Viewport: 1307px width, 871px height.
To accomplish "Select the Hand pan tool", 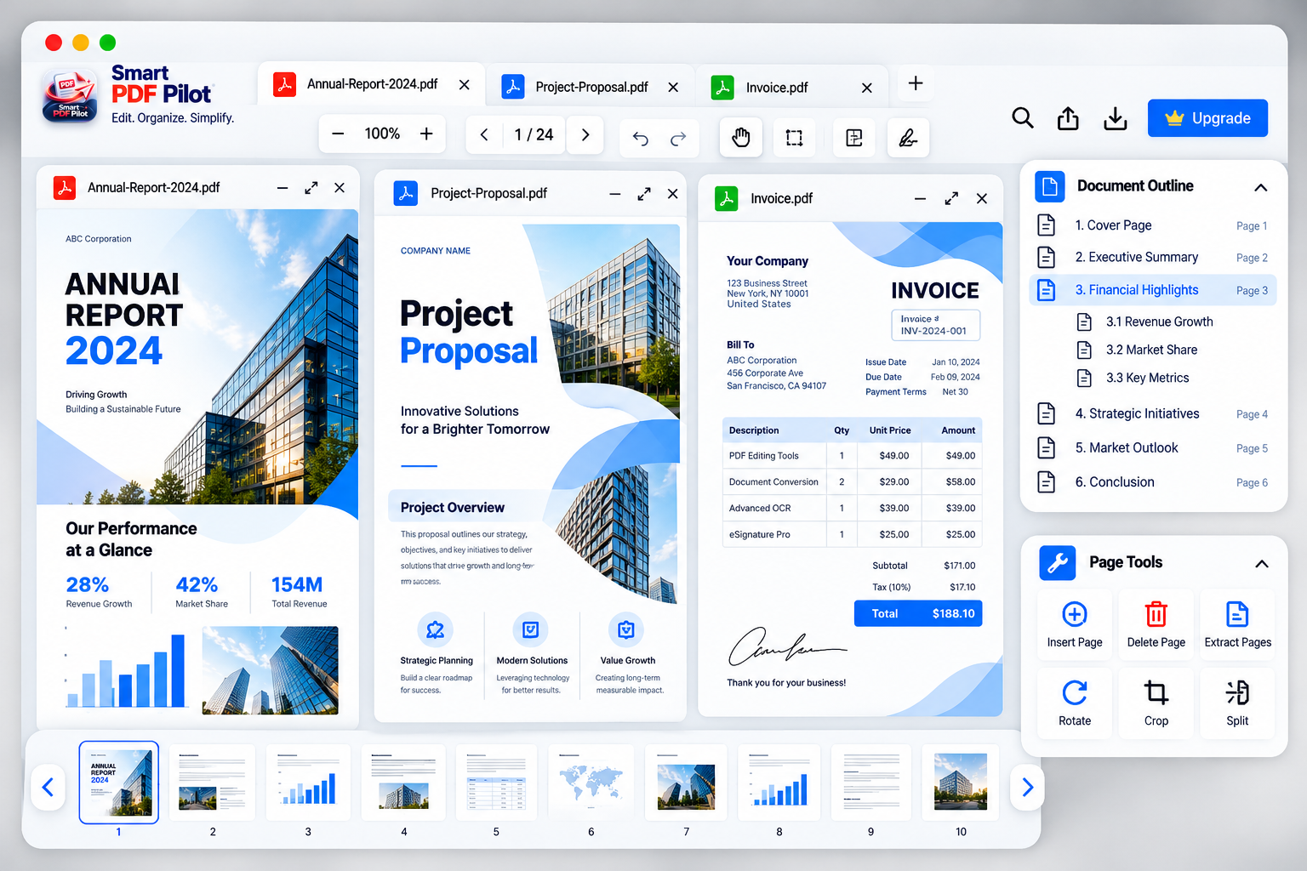I will pyautogui.click(x=741, y=138).
